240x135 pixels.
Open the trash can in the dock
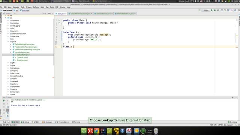156,131
